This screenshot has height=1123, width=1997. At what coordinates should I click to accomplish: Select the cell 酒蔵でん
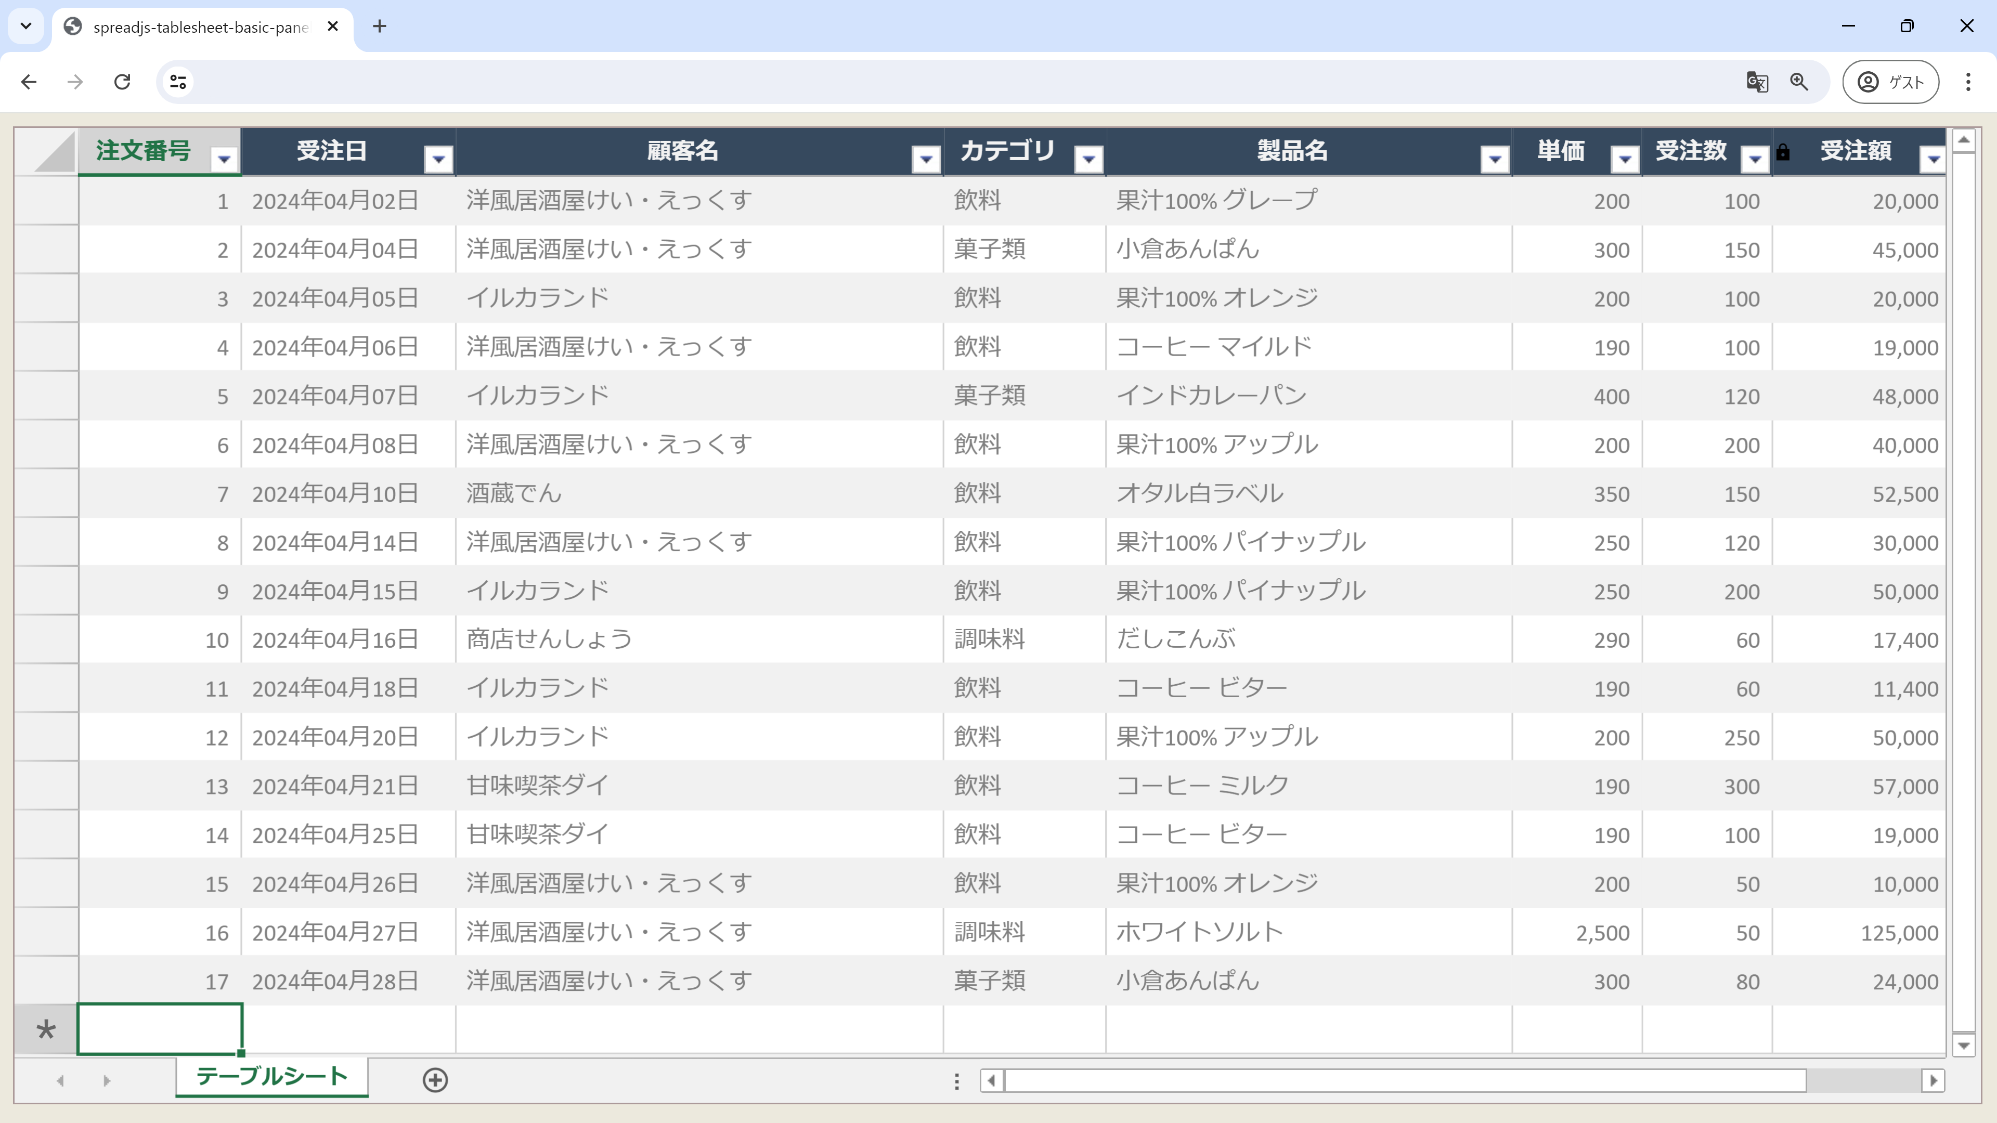[x=699, y=494]
